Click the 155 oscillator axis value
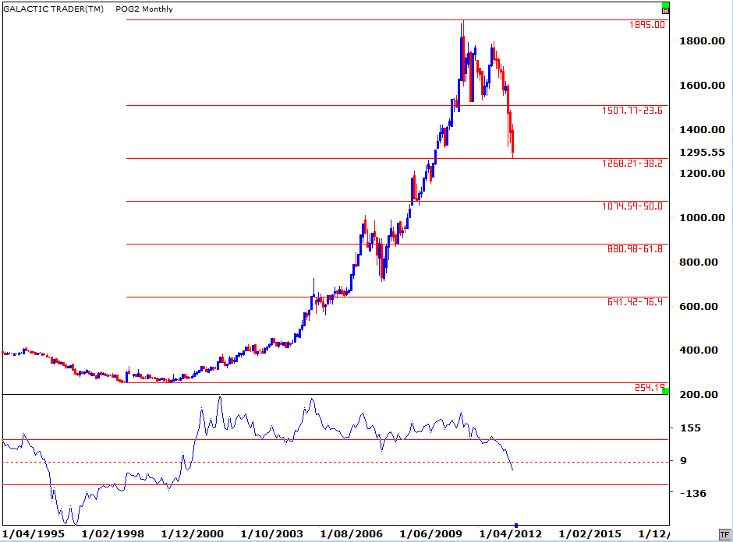Screen dimensions: 733x542 [x=690, y=428]
